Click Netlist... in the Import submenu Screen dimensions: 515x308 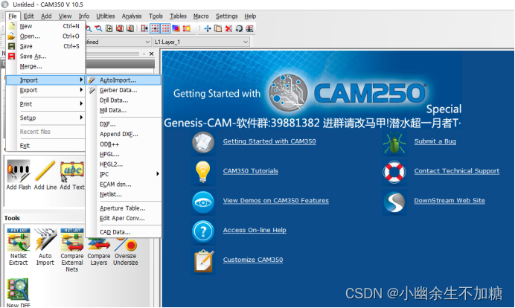click(x=124, y=194)
